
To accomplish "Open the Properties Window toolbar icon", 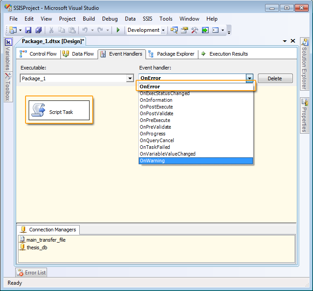I will (x=184, y=30).
